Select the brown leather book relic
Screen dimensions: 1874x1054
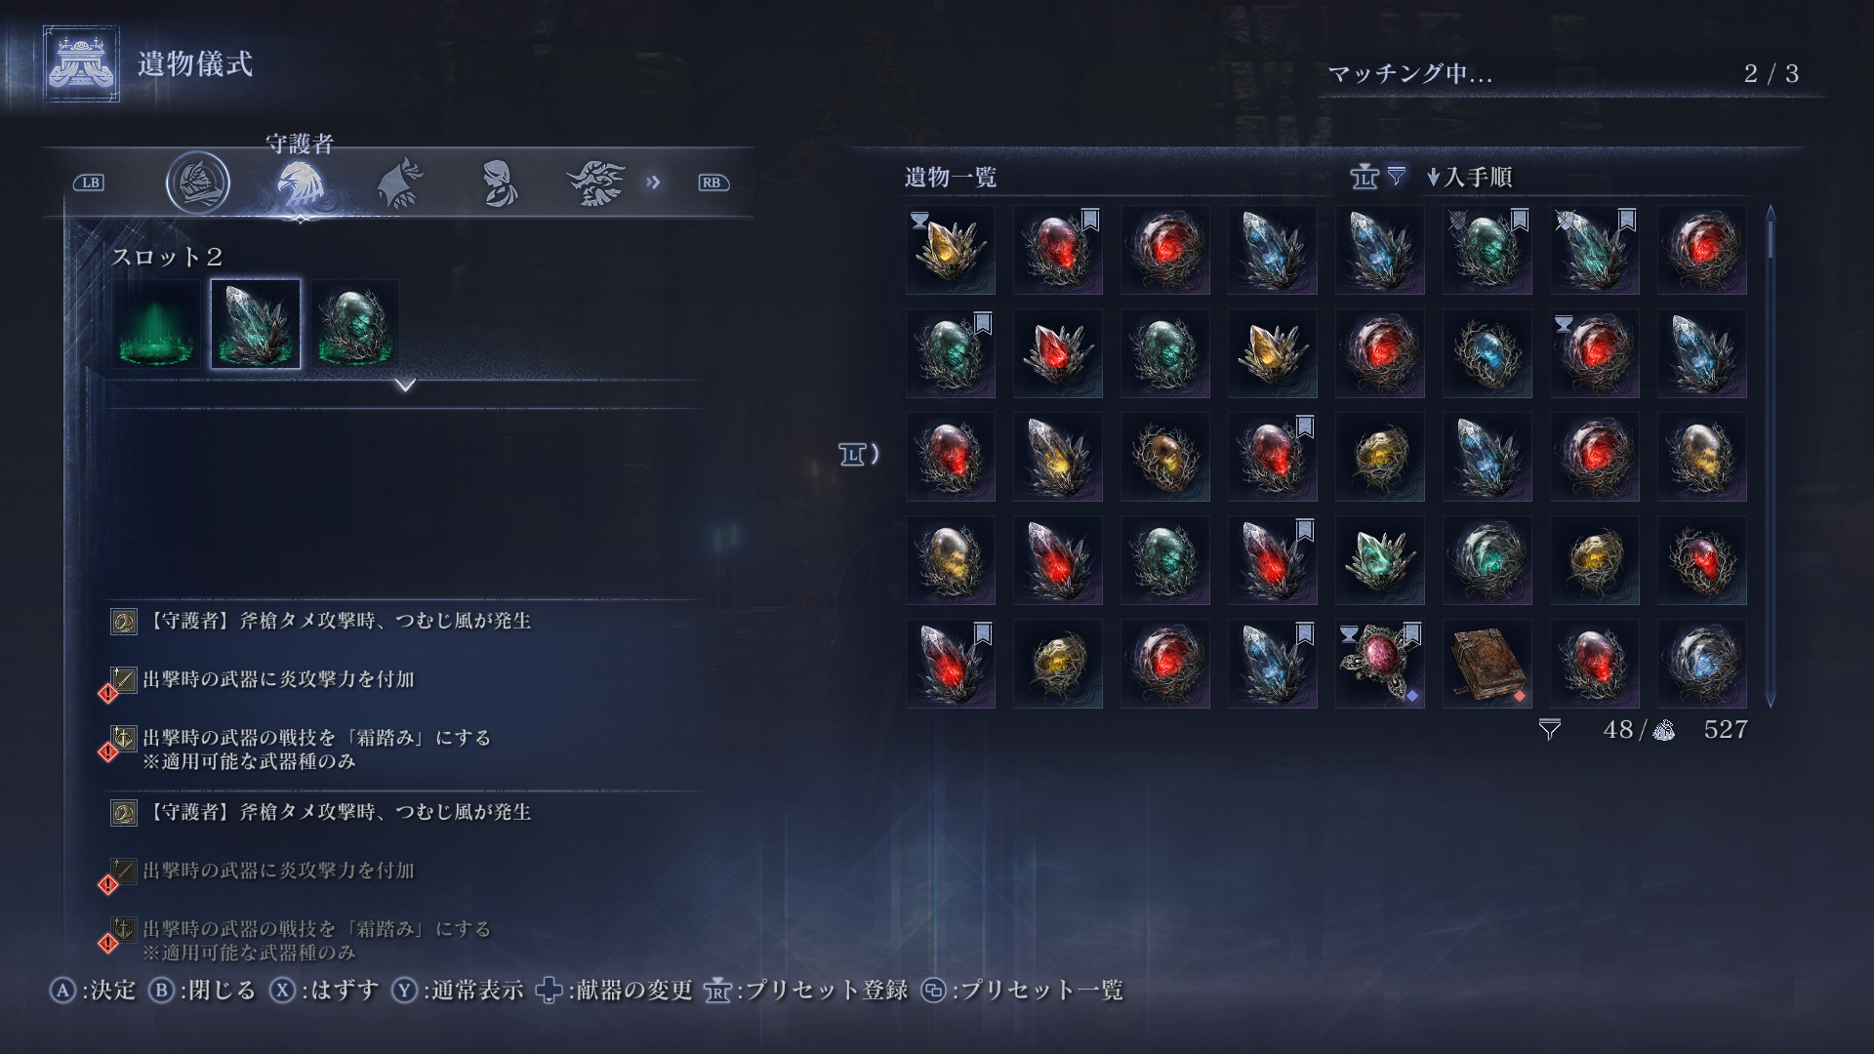click(1487, 664)
